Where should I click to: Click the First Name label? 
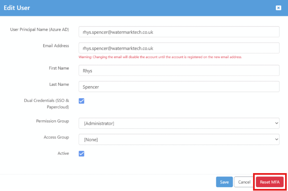point(59,68)
